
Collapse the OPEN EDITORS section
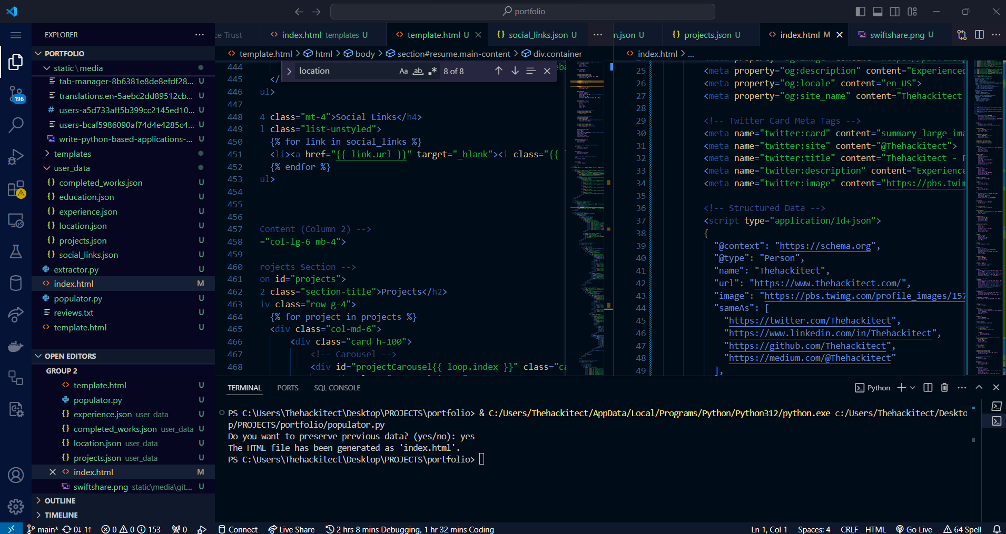124,356
